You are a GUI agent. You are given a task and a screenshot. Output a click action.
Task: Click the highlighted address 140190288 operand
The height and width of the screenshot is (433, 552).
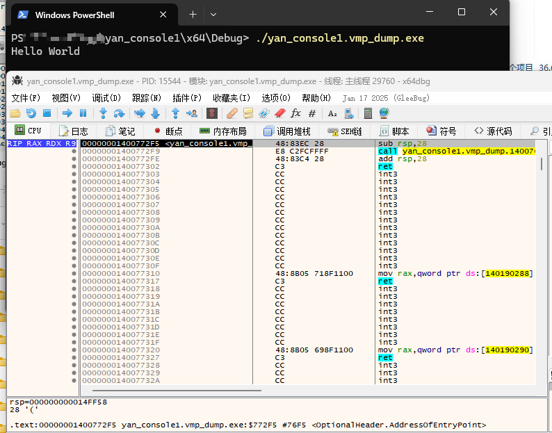click(508, 273)
